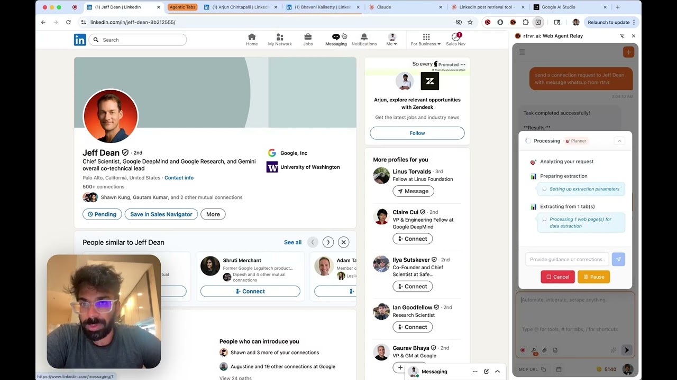Click the sparkle enhance icon in rtrvr
This screenshot has width=677, height=380.
[614, 350]
